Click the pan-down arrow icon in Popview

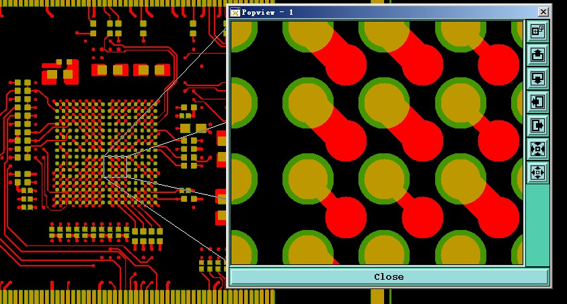click(x=537, y=79)
